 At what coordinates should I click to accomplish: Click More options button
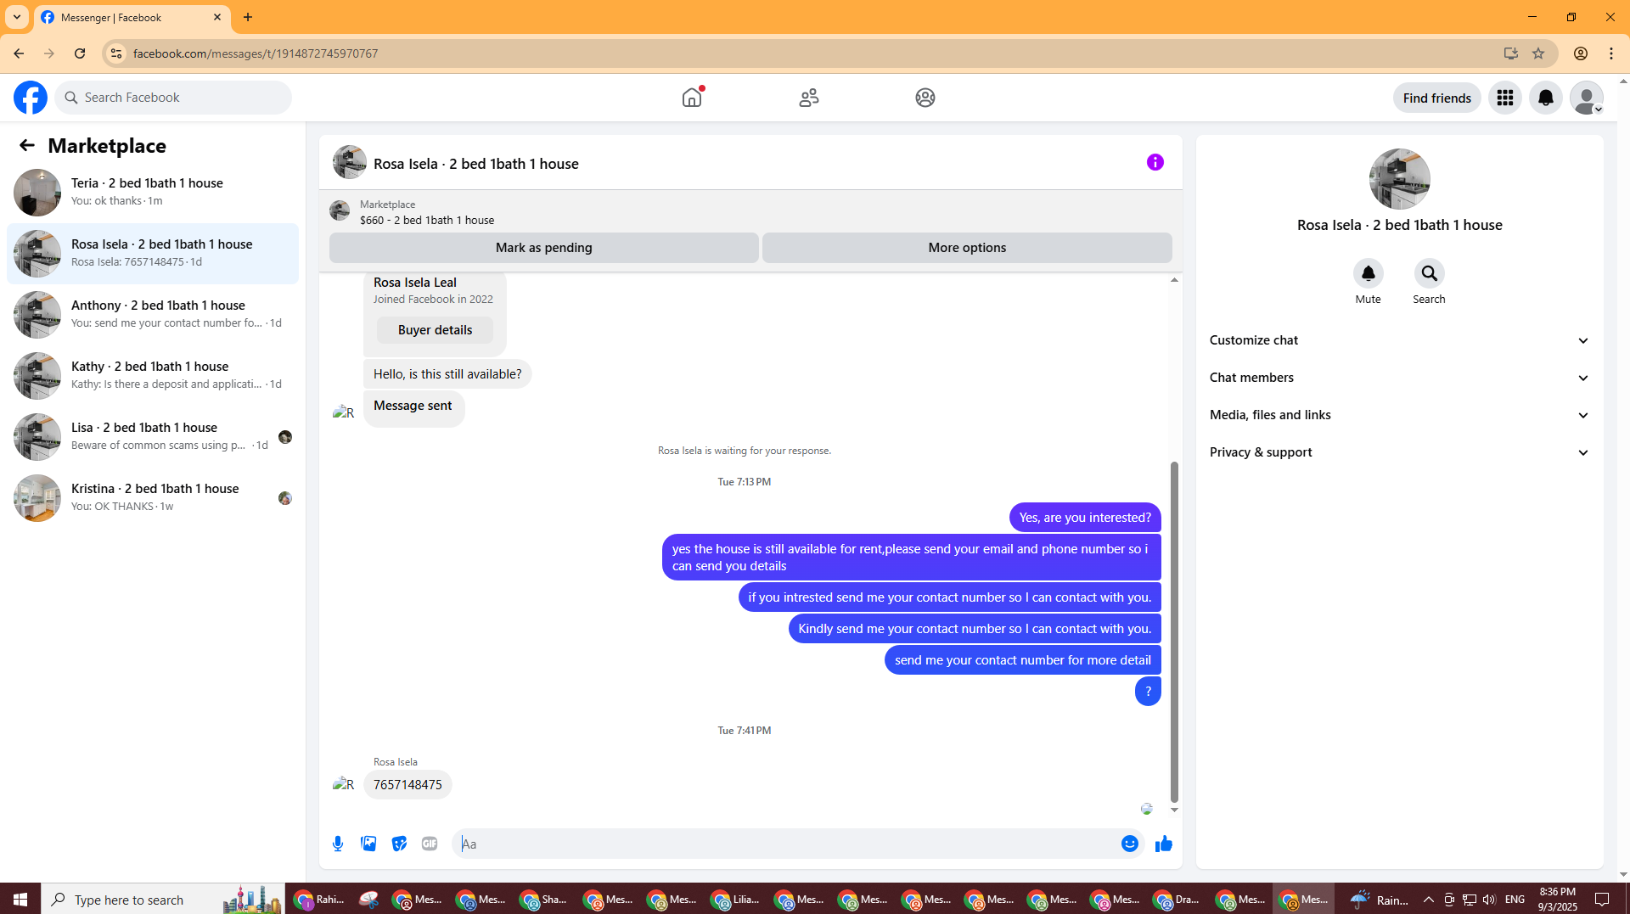tap(967, 248)
